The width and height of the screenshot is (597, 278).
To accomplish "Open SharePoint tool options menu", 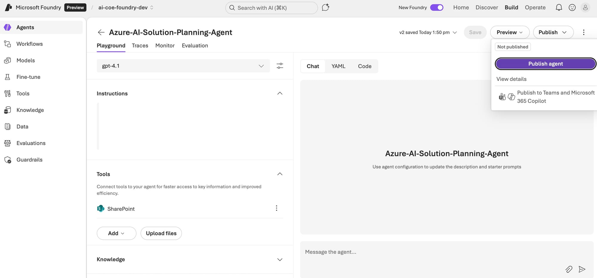I will click(276, 208).
